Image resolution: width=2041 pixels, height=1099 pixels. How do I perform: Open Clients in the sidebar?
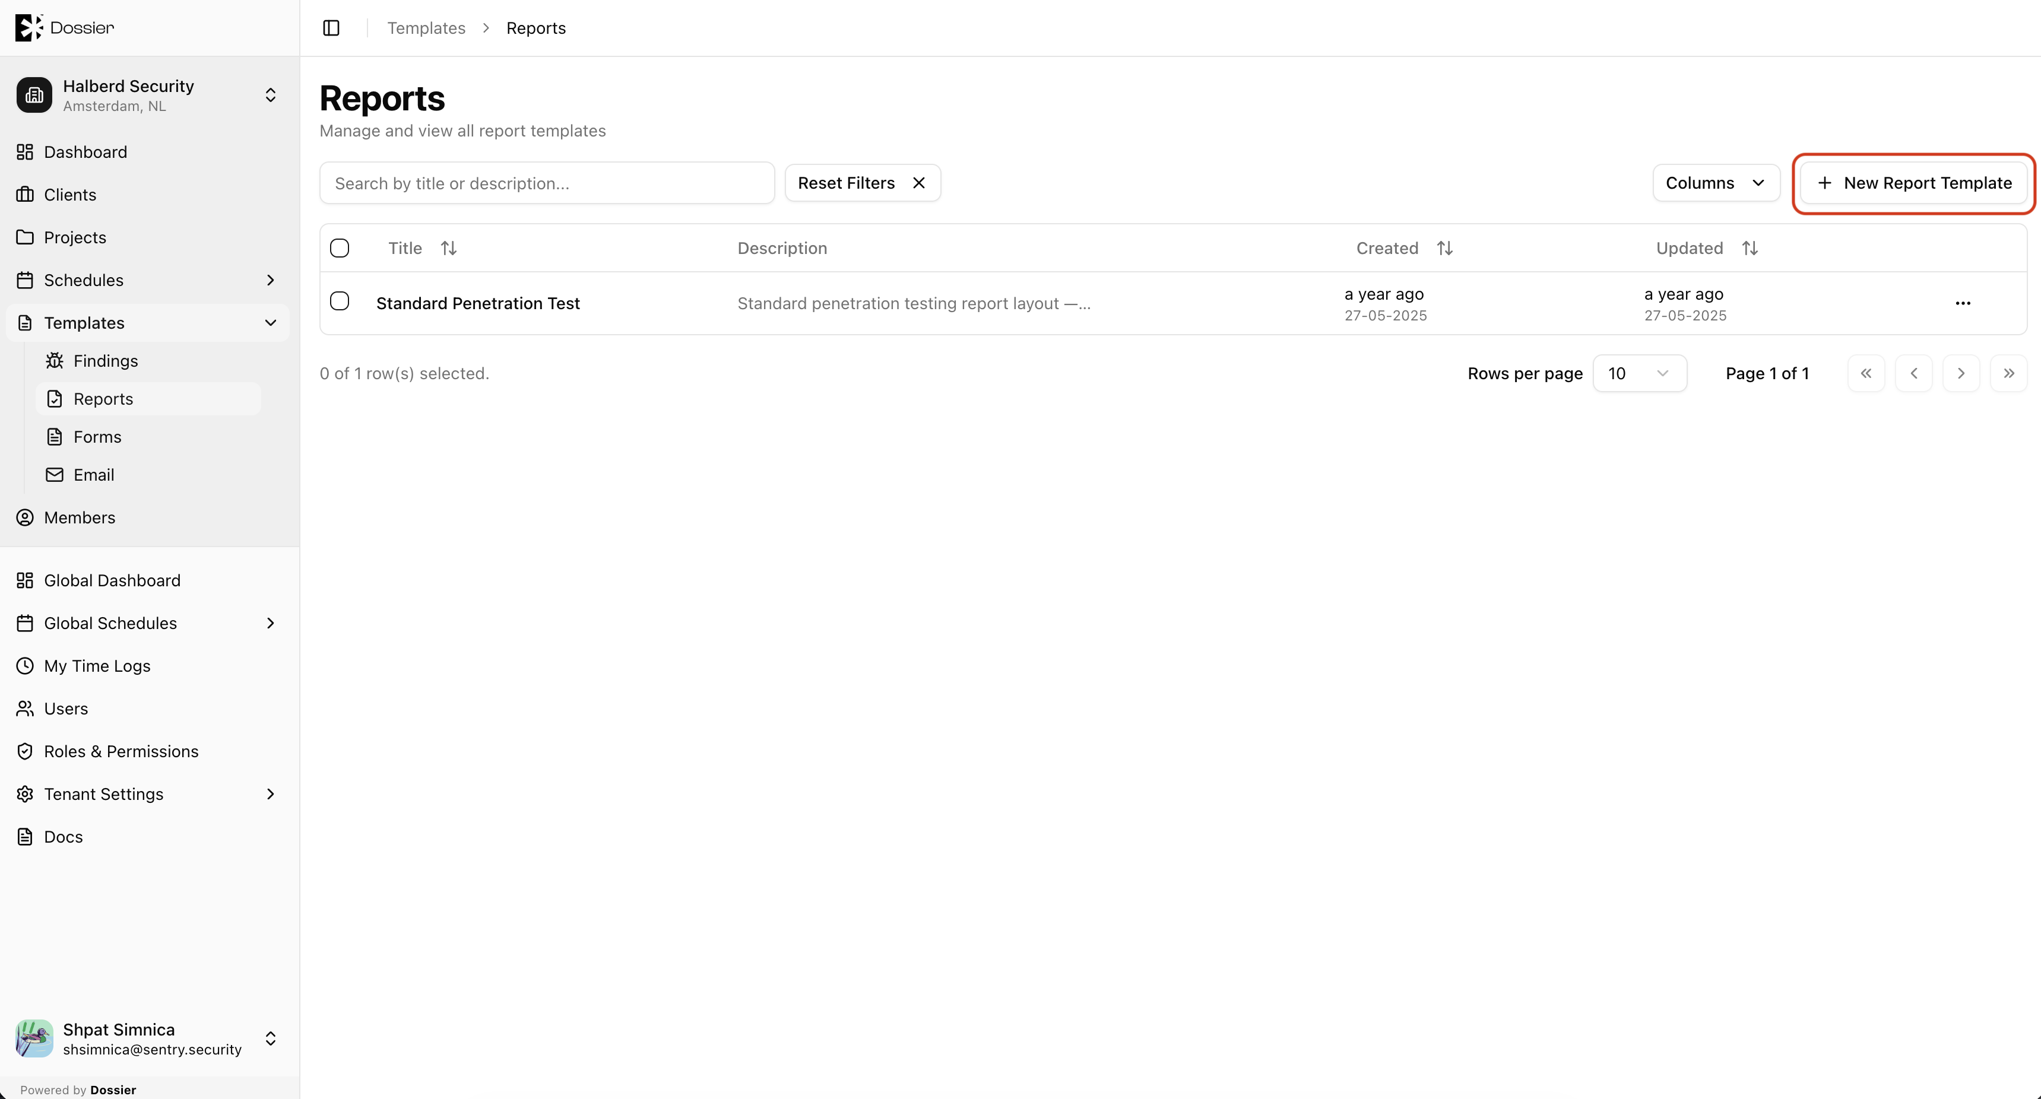click(x=148, y=195)
